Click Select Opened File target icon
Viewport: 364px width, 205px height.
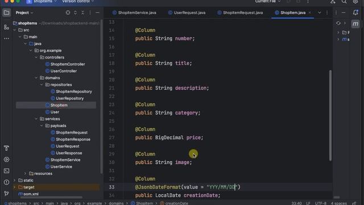tap(68, 13)
